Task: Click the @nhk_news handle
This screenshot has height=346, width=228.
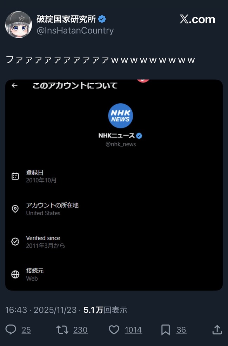Action: (x=121, y=144)
